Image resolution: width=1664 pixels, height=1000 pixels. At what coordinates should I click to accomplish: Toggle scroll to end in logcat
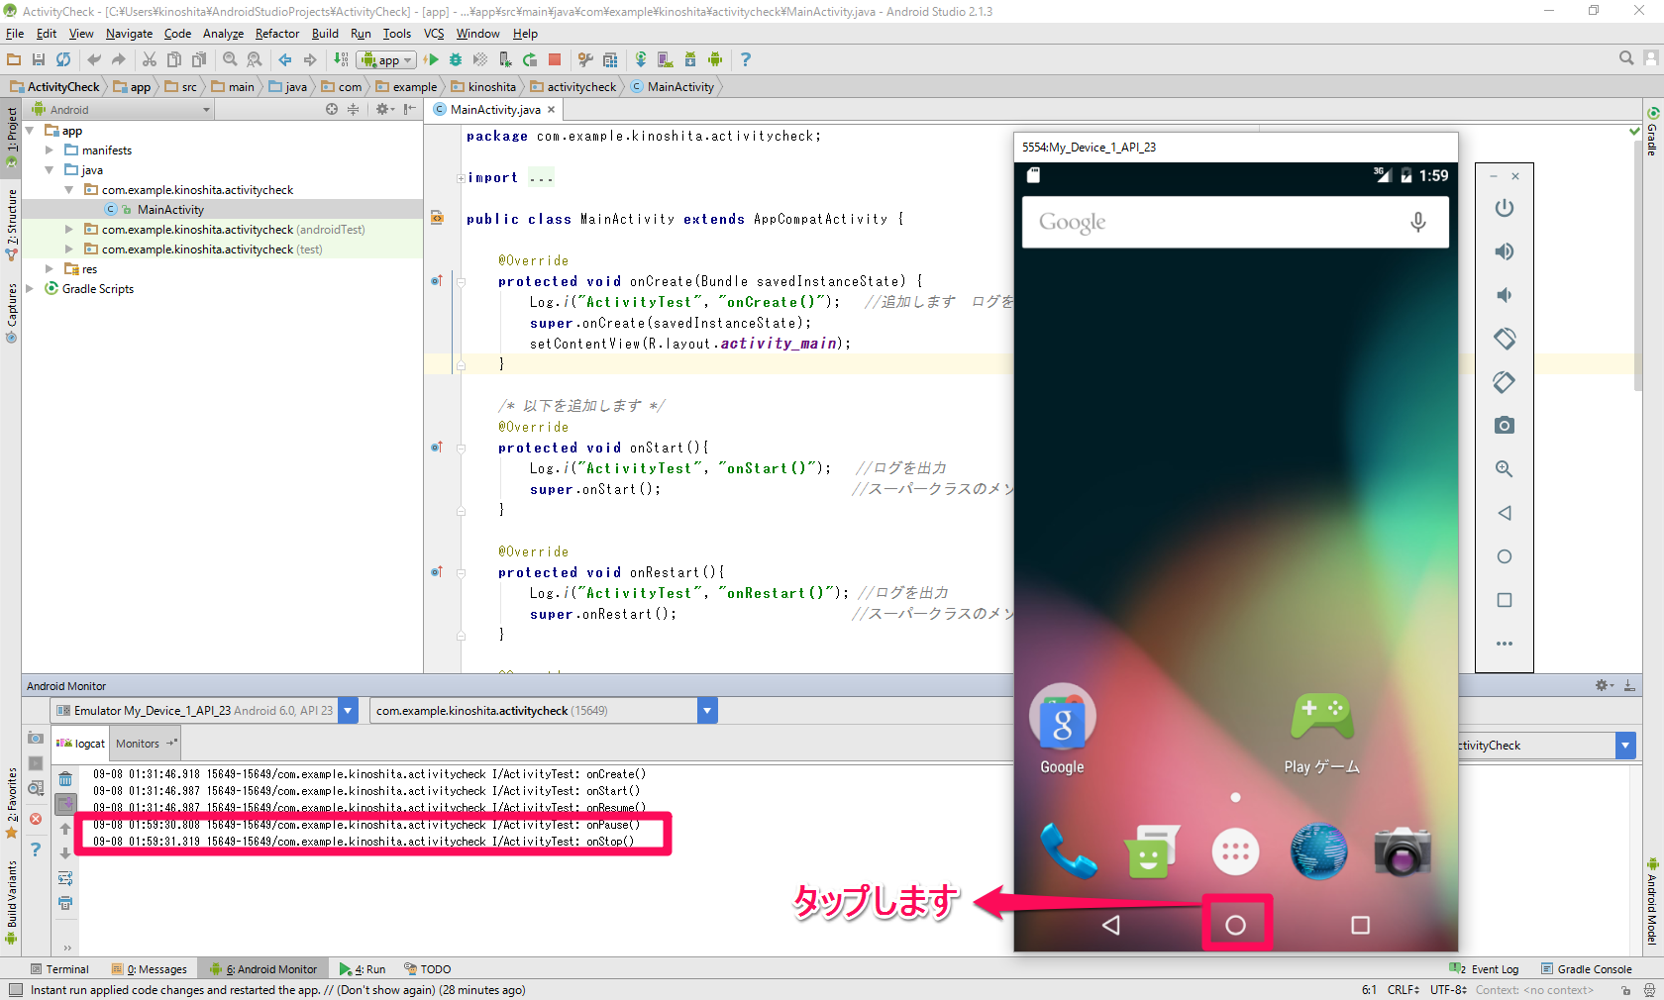pos(65,804)
